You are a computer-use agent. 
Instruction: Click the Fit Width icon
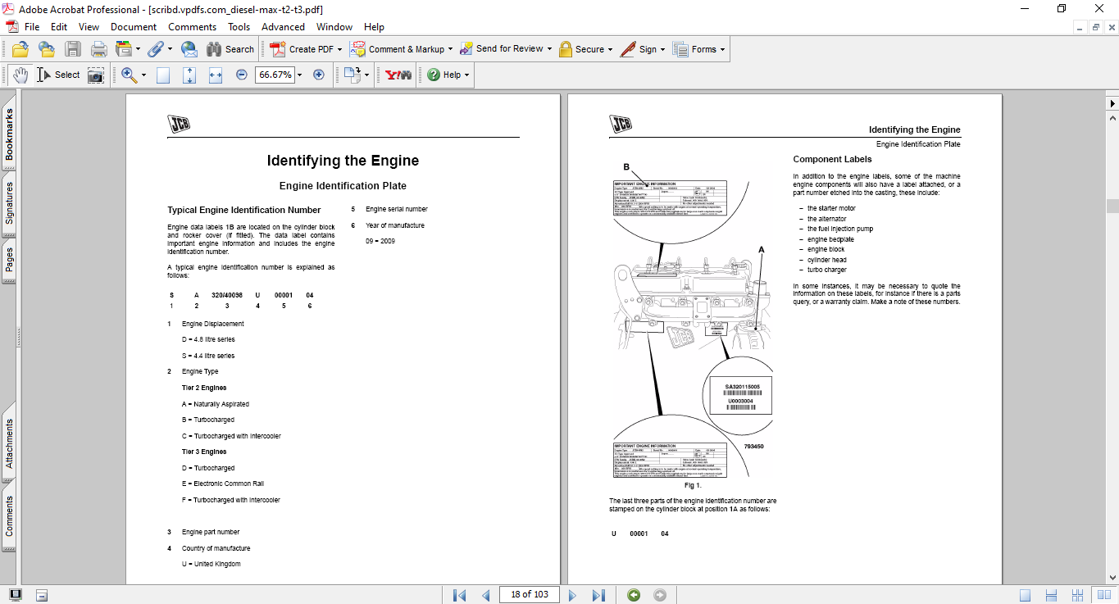coord(216,75)
